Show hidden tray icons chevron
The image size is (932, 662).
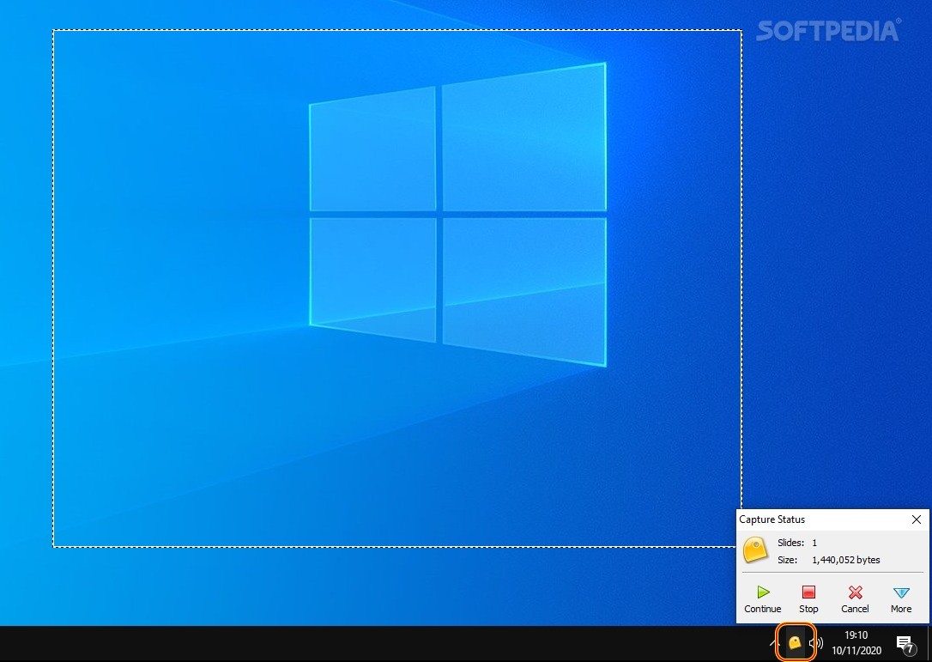(x=773, y=643)
